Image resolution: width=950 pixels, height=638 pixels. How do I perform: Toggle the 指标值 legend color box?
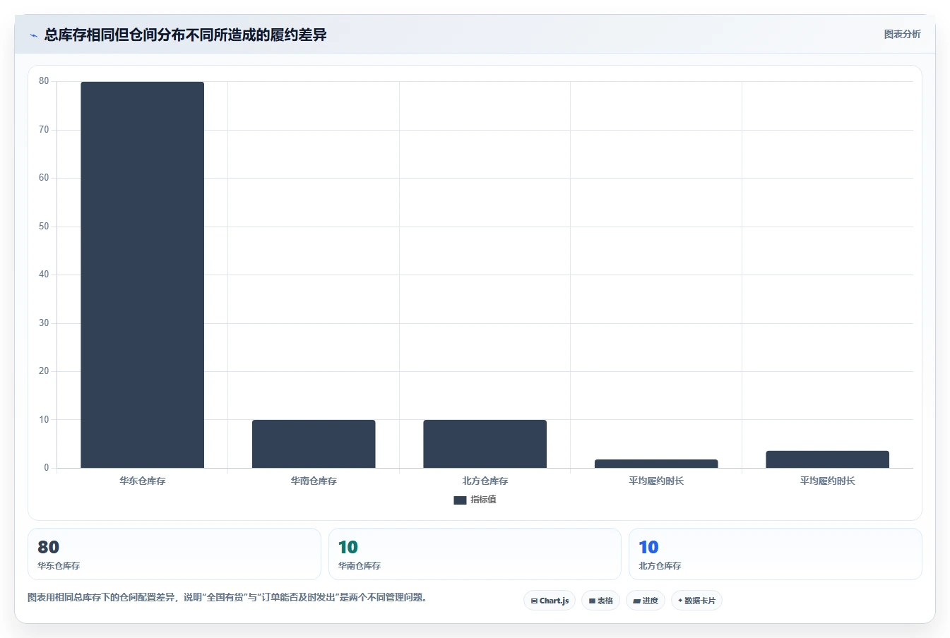pos(460,500)
